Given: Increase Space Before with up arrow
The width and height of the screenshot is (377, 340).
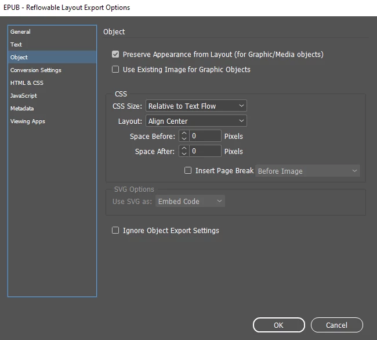Looking at the screenshot, I should (184, 133).
